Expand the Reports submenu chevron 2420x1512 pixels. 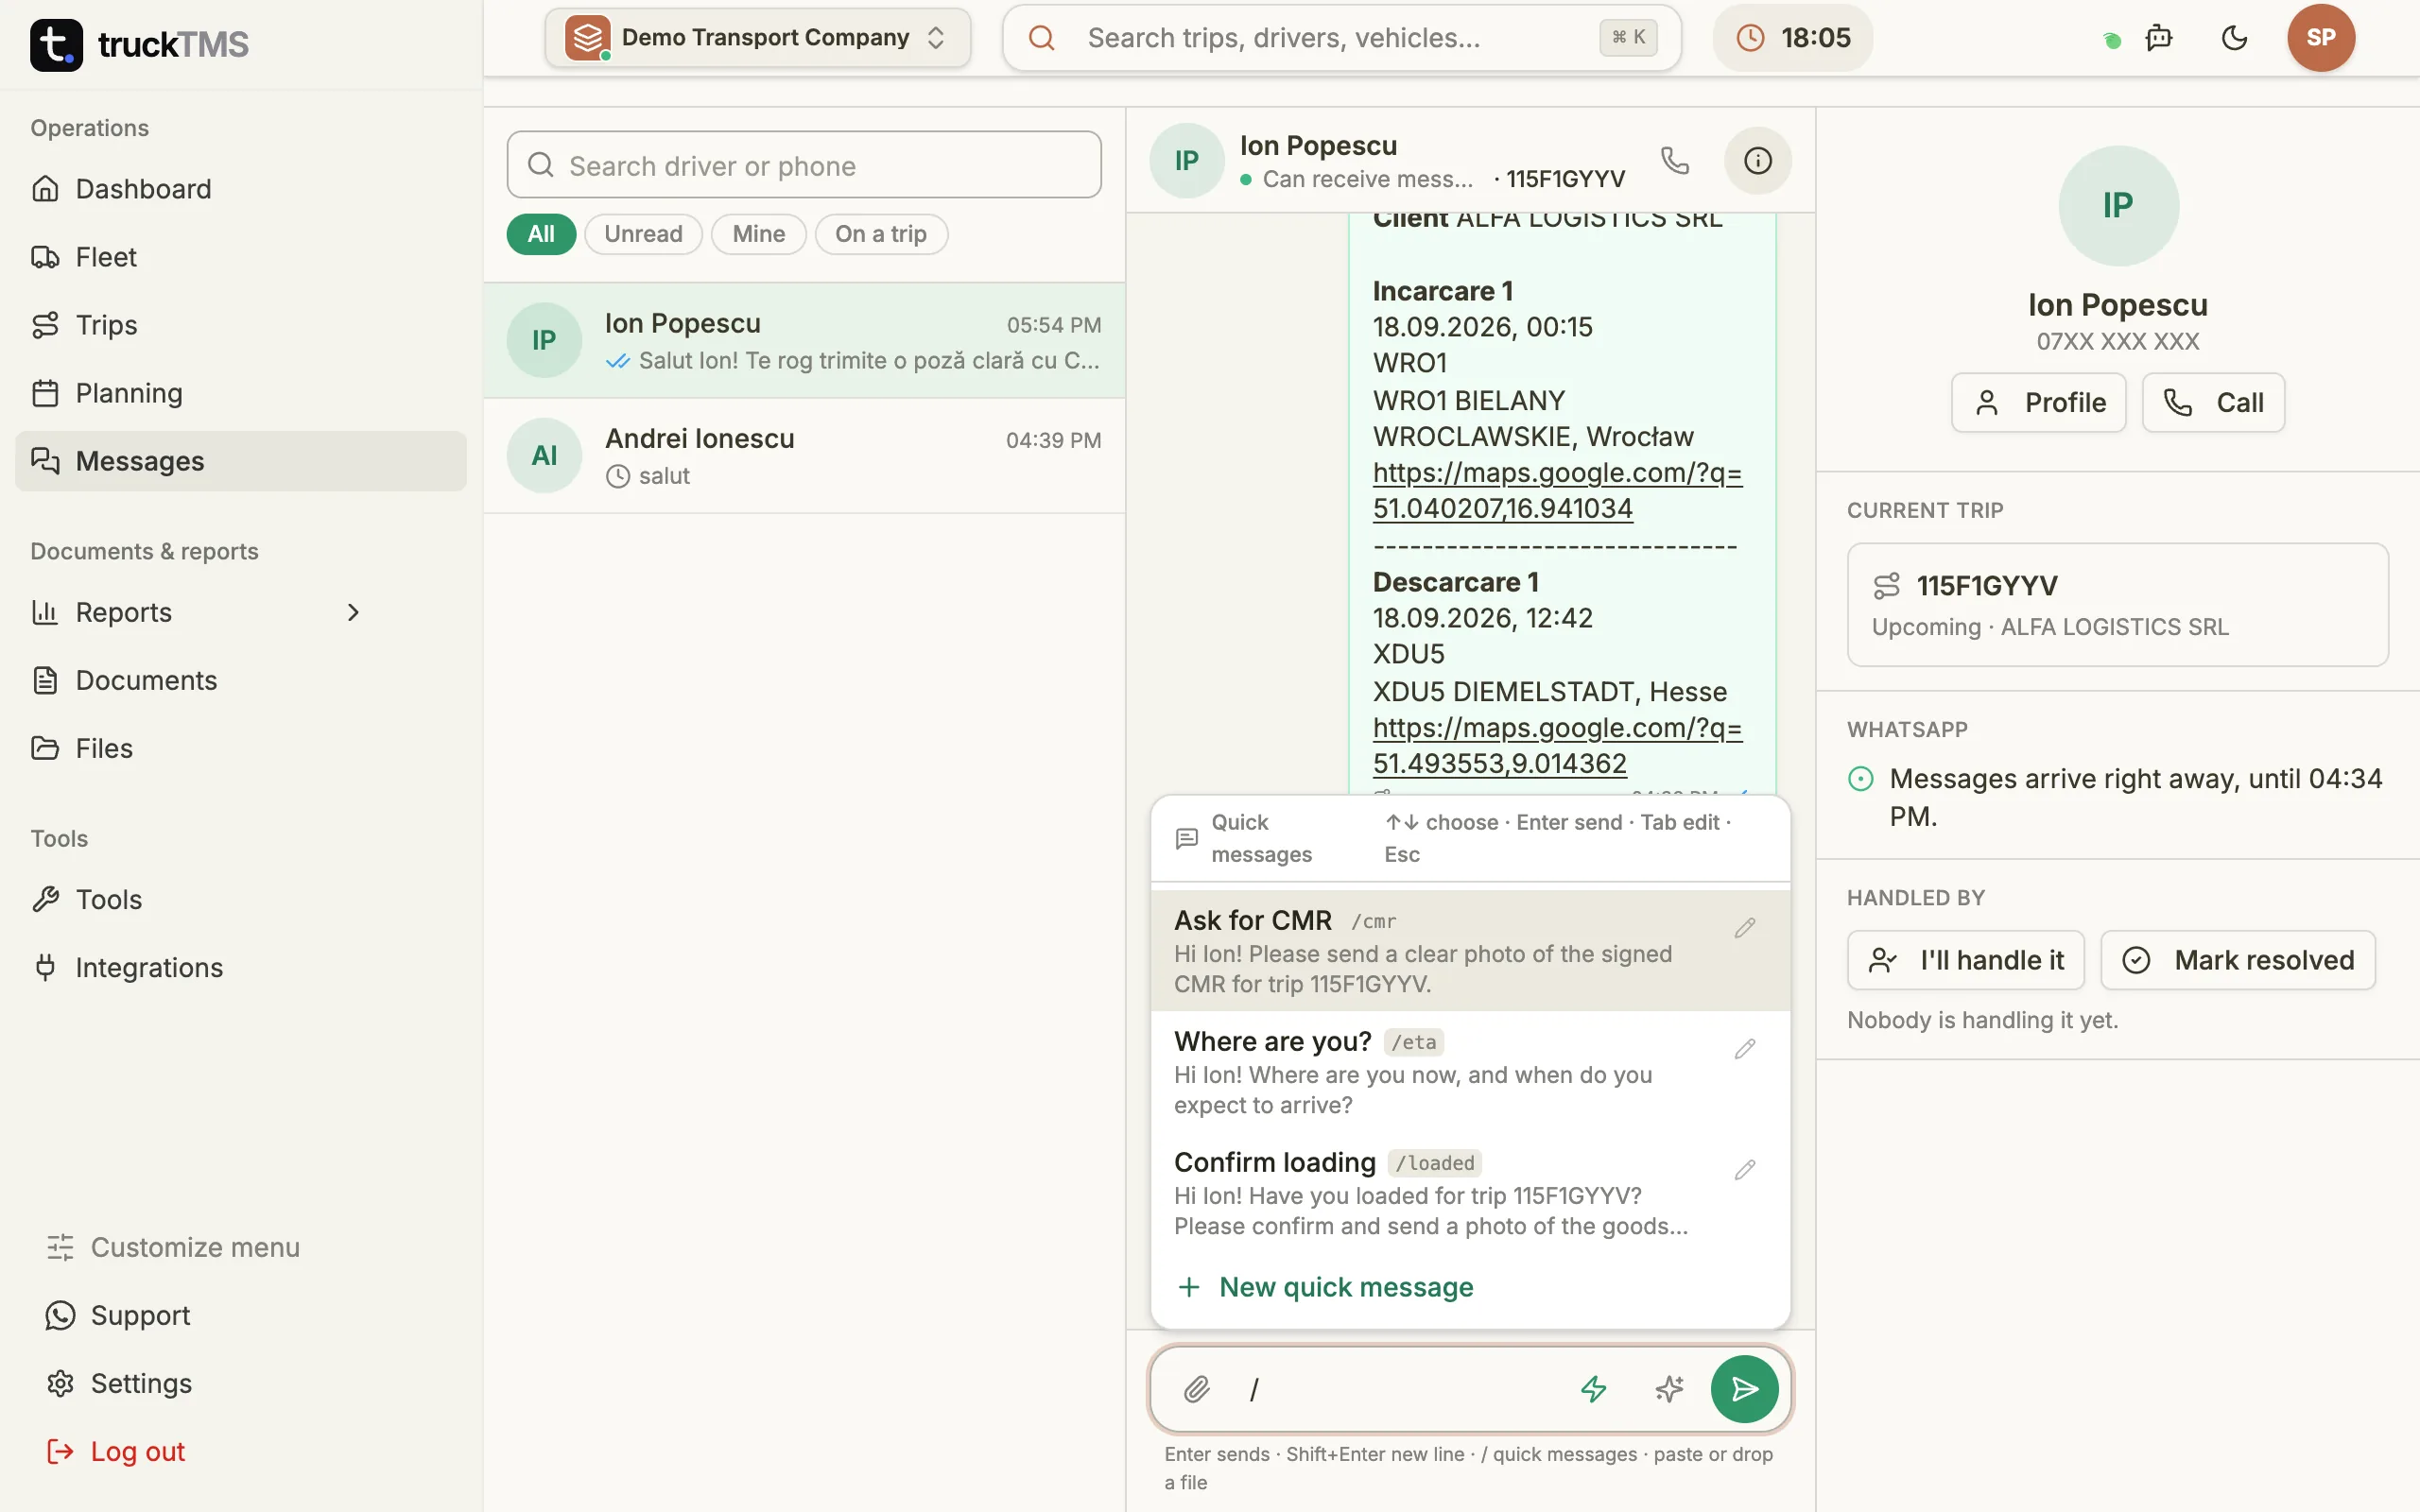click(x=352, y=612)
